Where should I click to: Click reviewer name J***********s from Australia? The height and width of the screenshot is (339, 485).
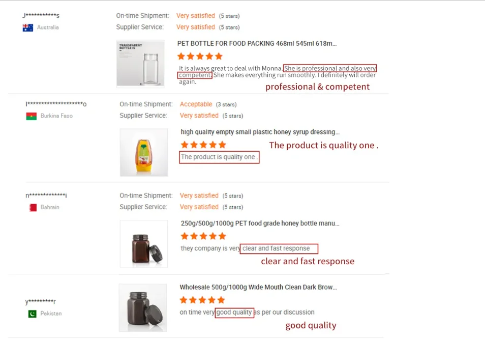click(41, 16)
